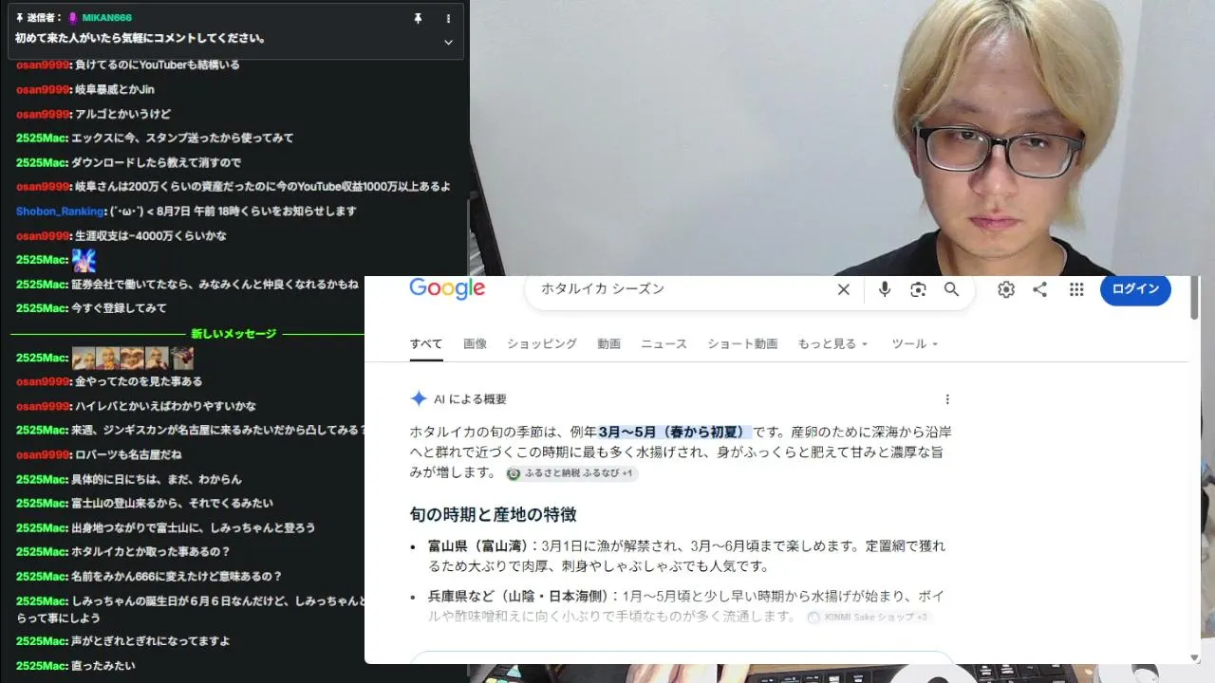Click the highlighted text 3月〜5月（春から初夏）

point(675,432)
